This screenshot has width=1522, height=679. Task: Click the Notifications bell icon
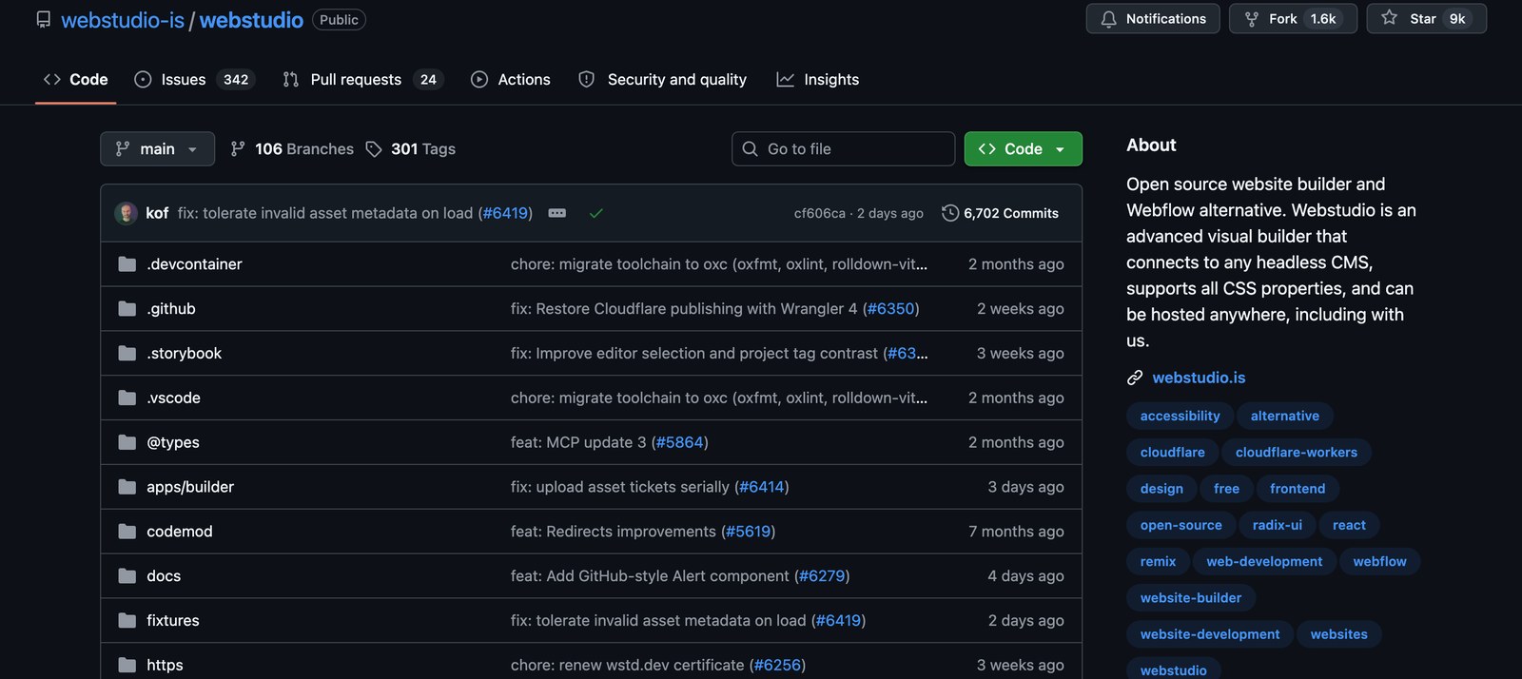[x=1108, y=19]
